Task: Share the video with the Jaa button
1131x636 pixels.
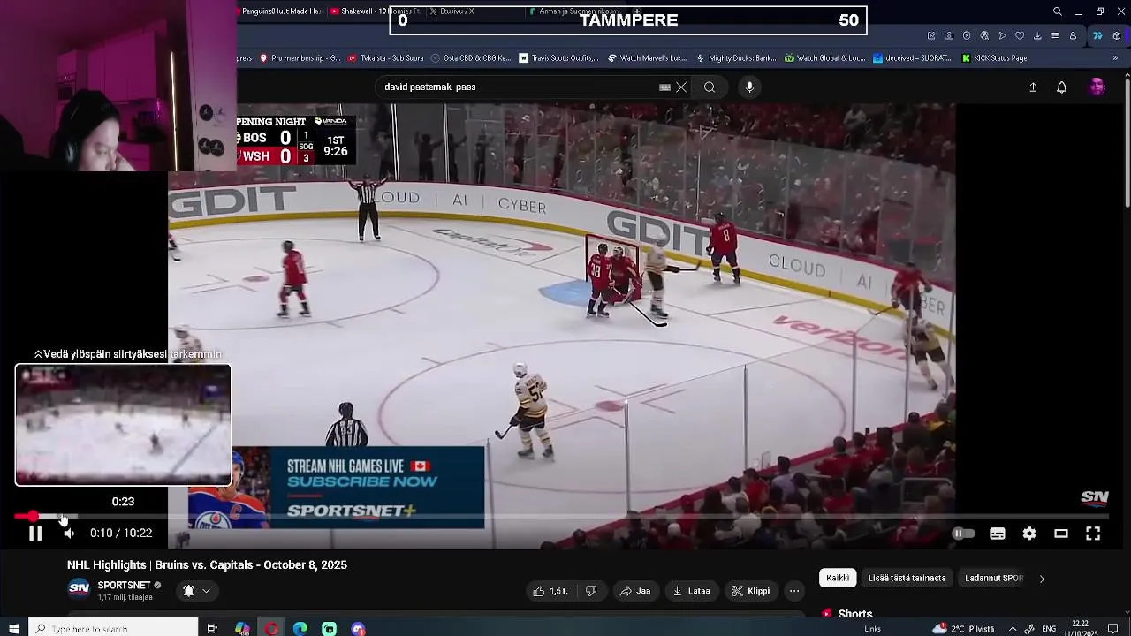Action: (x=635, y=591)
